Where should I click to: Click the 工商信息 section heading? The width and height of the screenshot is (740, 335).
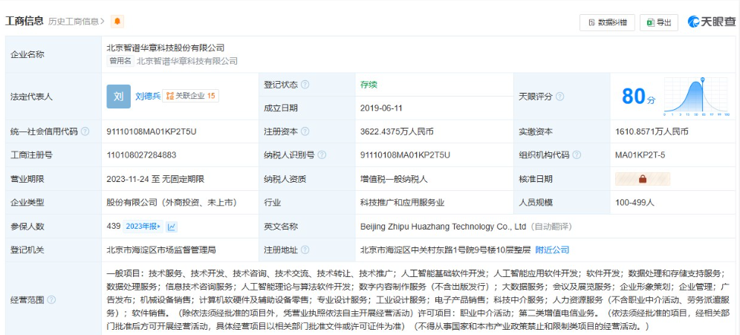[x=24, y=21]
